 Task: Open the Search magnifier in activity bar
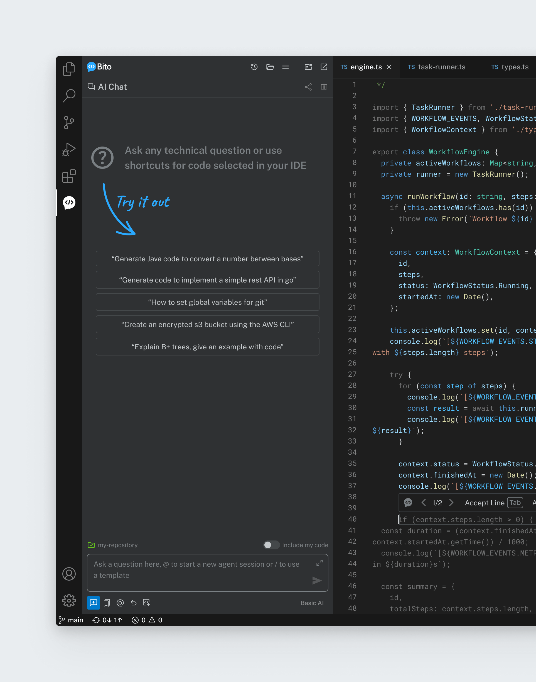tap(69, 96)
